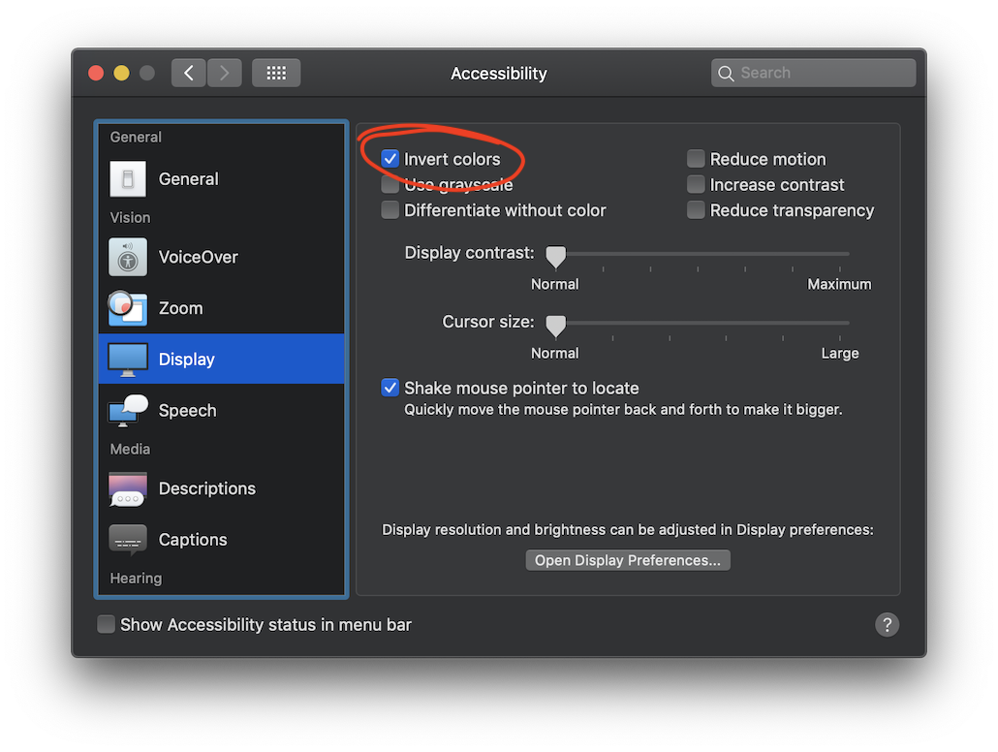Click the General switch icon
Image resolution: width=998 pixels, height=752 pixels.
coord(128,178)
